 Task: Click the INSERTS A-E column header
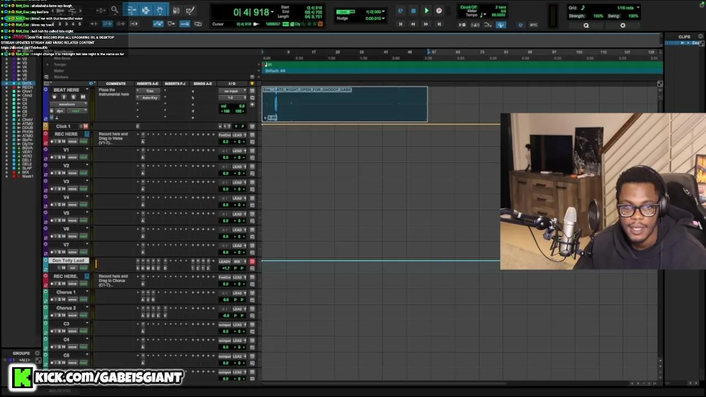coord(147,84)
